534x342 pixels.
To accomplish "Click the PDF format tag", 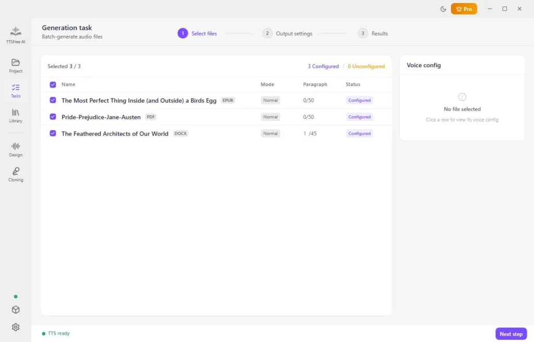I will (151, 116).
